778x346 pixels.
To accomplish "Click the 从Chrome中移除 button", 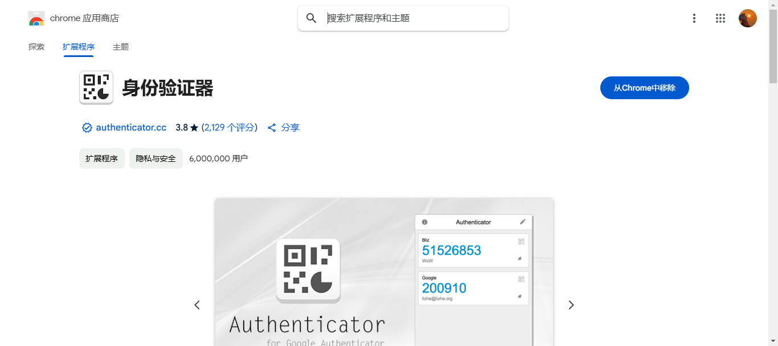I will coord(645,88).
